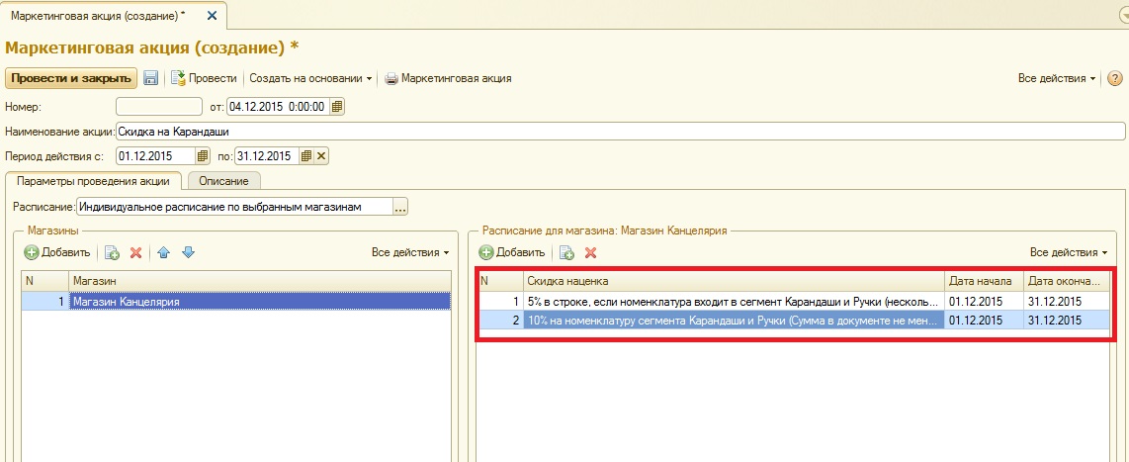The image size is (1129, 462).
Task: Copy store row in Магазины panel
Action: point(112,252)
